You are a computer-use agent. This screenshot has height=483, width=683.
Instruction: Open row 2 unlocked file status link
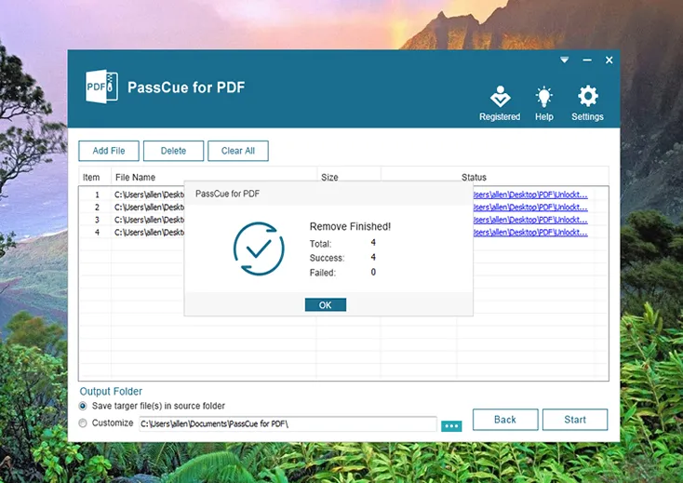click(x=530, y=208)
